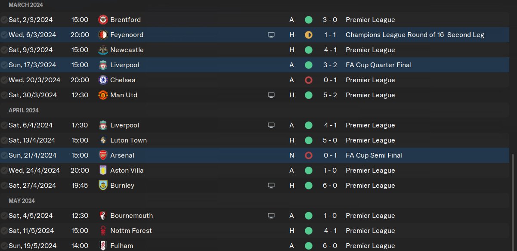Open the 3 - 2 Liverpool match result
The image size is (517, 251).
click(330, 65)
